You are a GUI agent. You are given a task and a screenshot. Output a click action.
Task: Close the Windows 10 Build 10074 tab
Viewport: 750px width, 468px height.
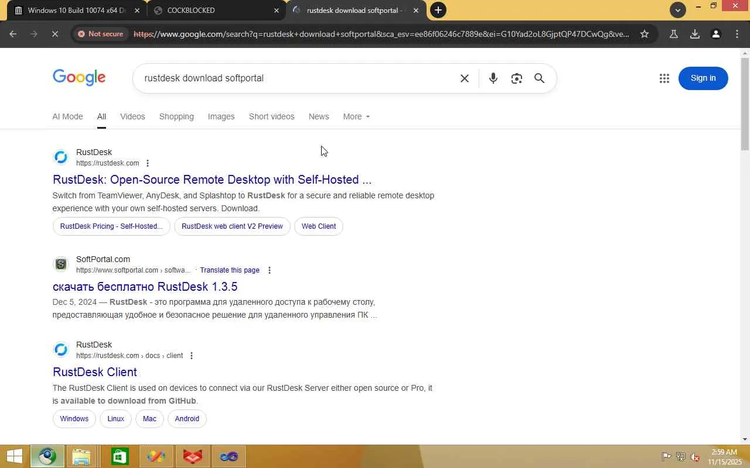click(x=137, y=11)
